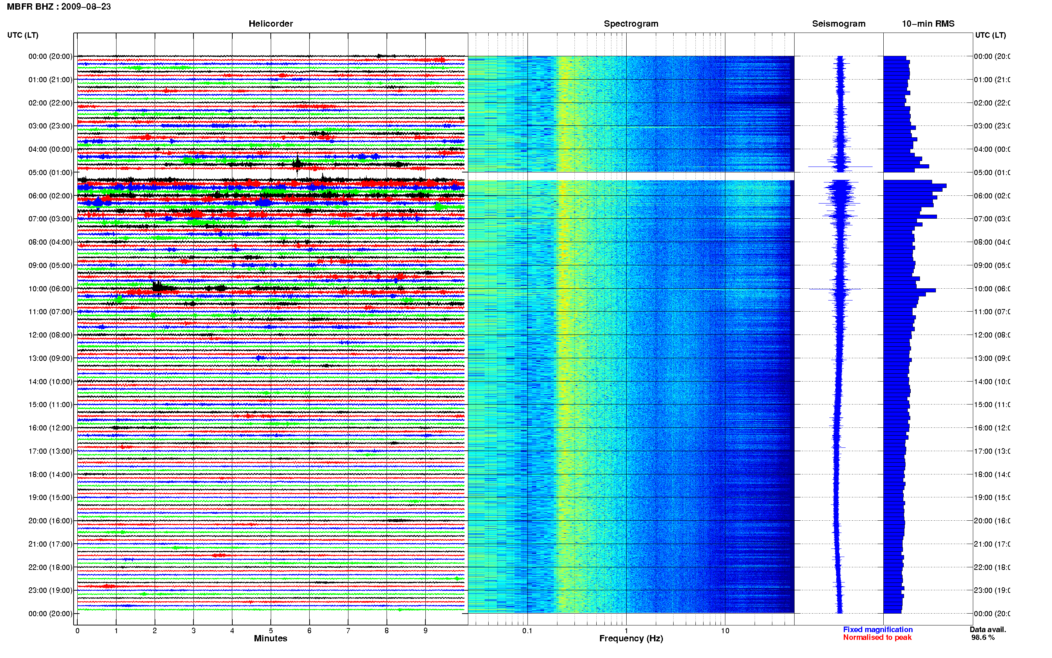
Task: Click left time label '23:00 (19:00)'
Action: 50,590
